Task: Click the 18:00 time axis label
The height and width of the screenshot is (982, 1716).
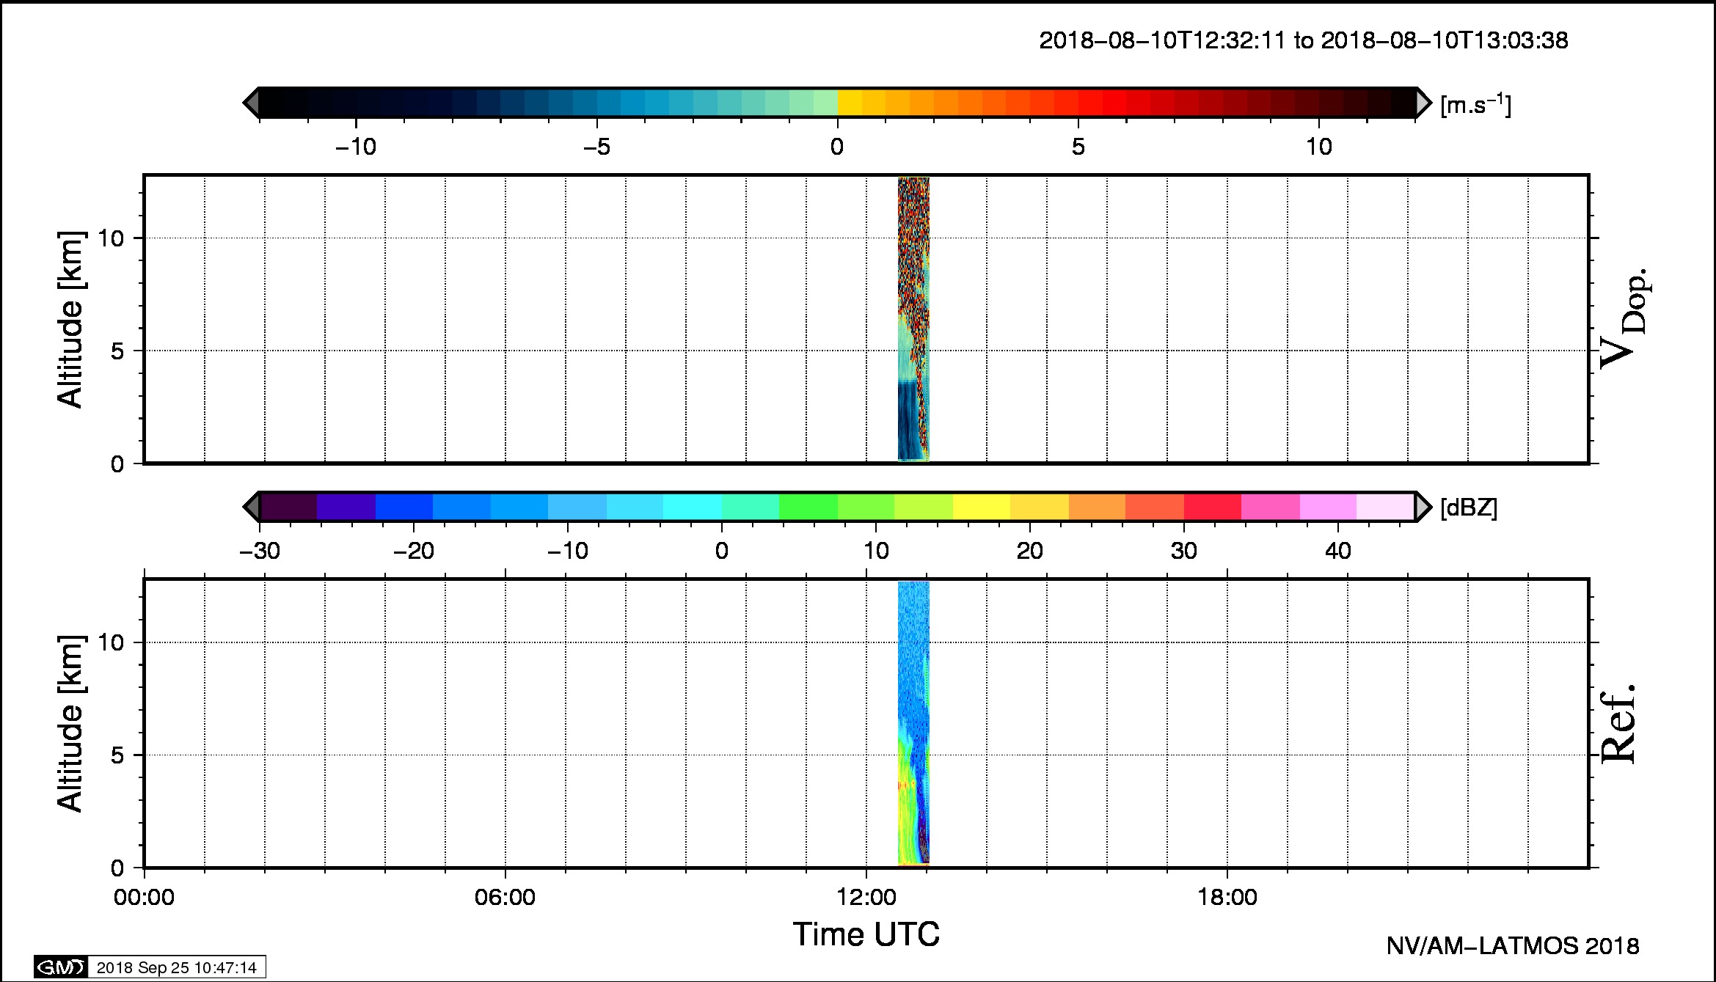Action: click(x=1227, y=898)
